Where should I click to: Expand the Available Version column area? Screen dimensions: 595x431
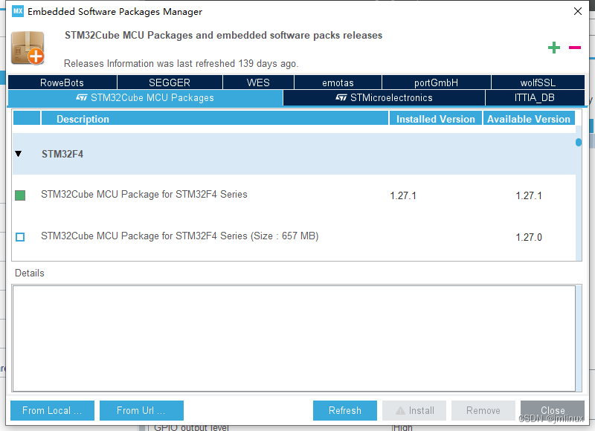(529, 118)
